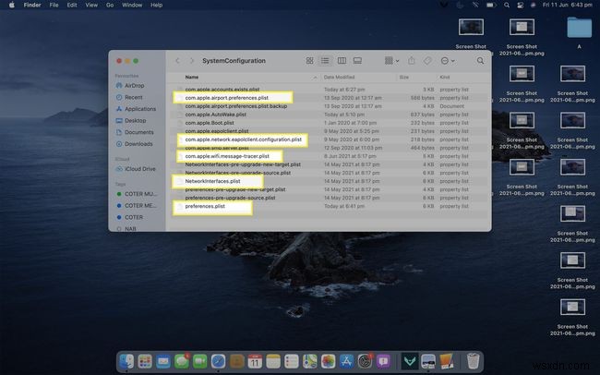Viewport: 600px width, 375px height.
Task: Click the menu bar date and time
Action: point(568,5)
